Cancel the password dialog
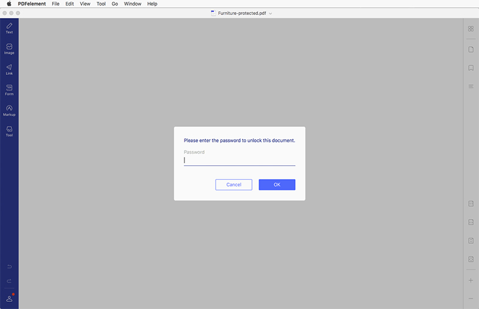479x309 pixels. (234, 184)
